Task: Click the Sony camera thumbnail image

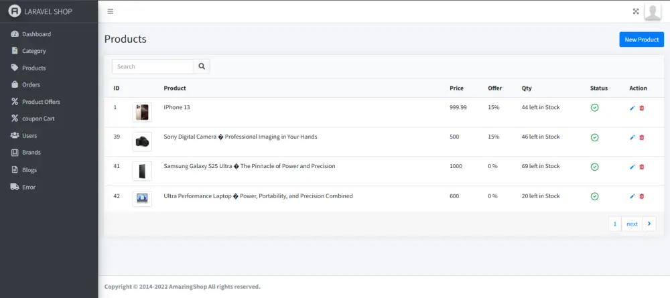Action: tap(142, 142)
